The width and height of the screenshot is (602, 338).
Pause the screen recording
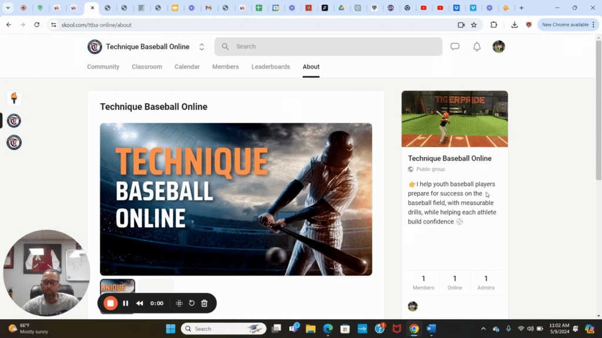pos(125,303)
